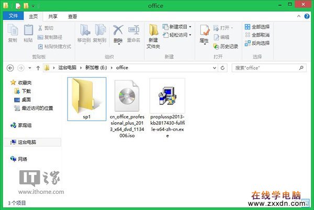314x210 pixels.
Task: Click the Copy (复制) ribbon icon
Action: 13,33
